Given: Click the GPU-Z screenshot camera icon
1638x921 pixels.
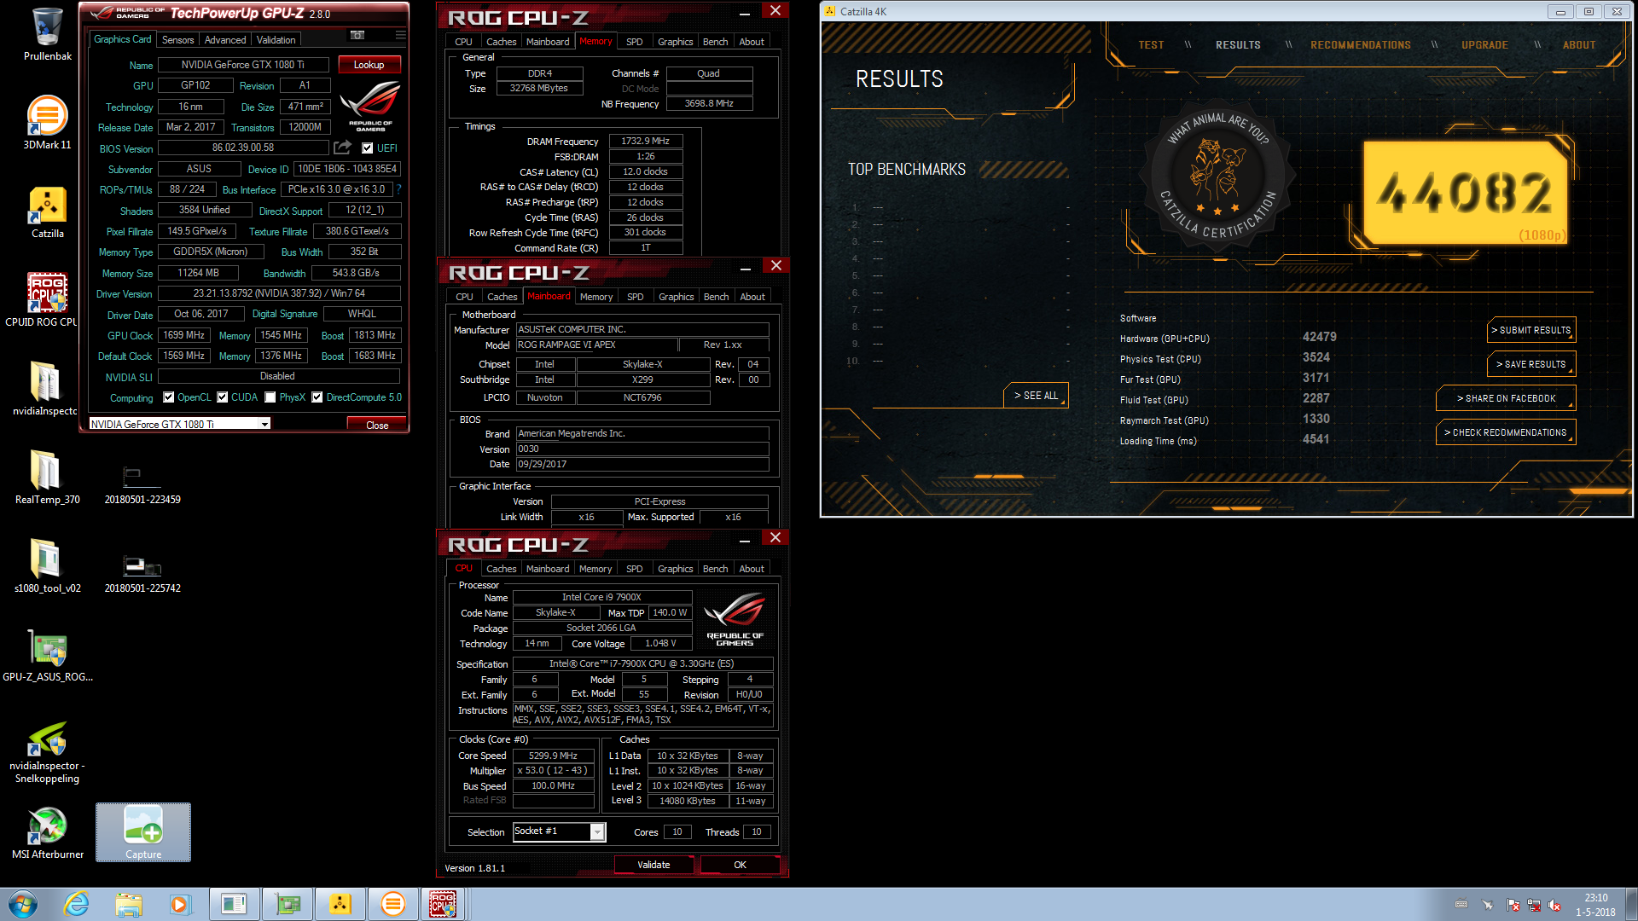Looking at the screenshot, I should coord(357,35).
